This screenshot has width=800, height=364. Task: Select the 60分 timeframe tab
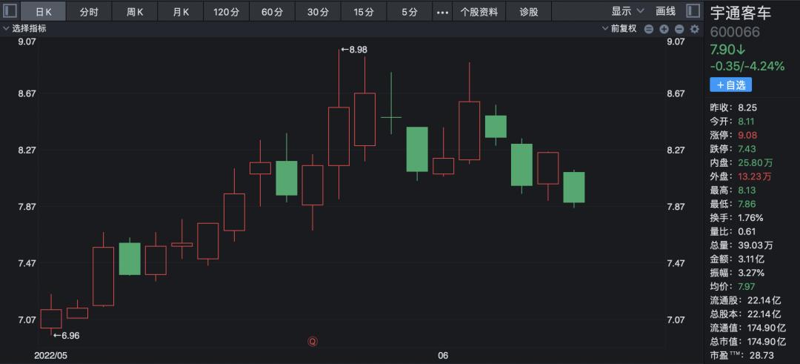click(x=272, y=12)
